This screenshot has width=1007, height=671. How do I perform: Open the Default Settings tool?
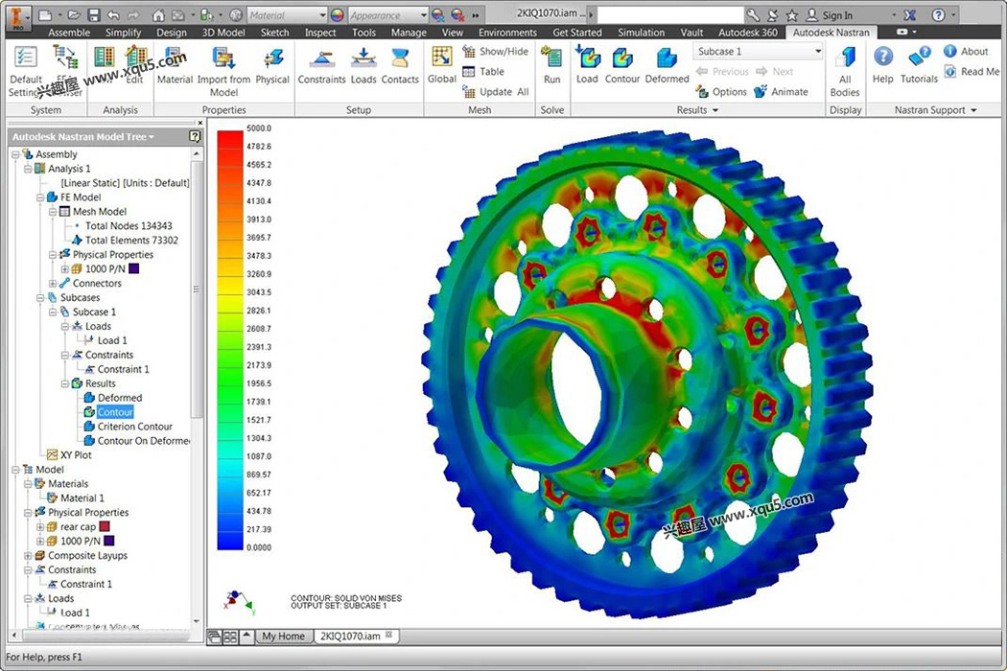click(x=26, y=71)
